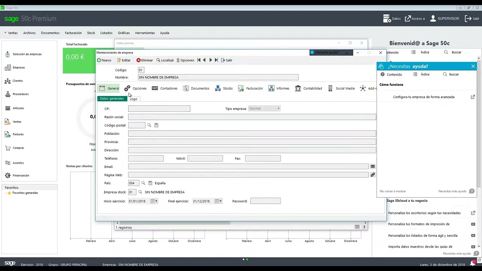Open Opciones in the company toolbar
The height and width of the screenshot is (271, 482).
point(186,60)
